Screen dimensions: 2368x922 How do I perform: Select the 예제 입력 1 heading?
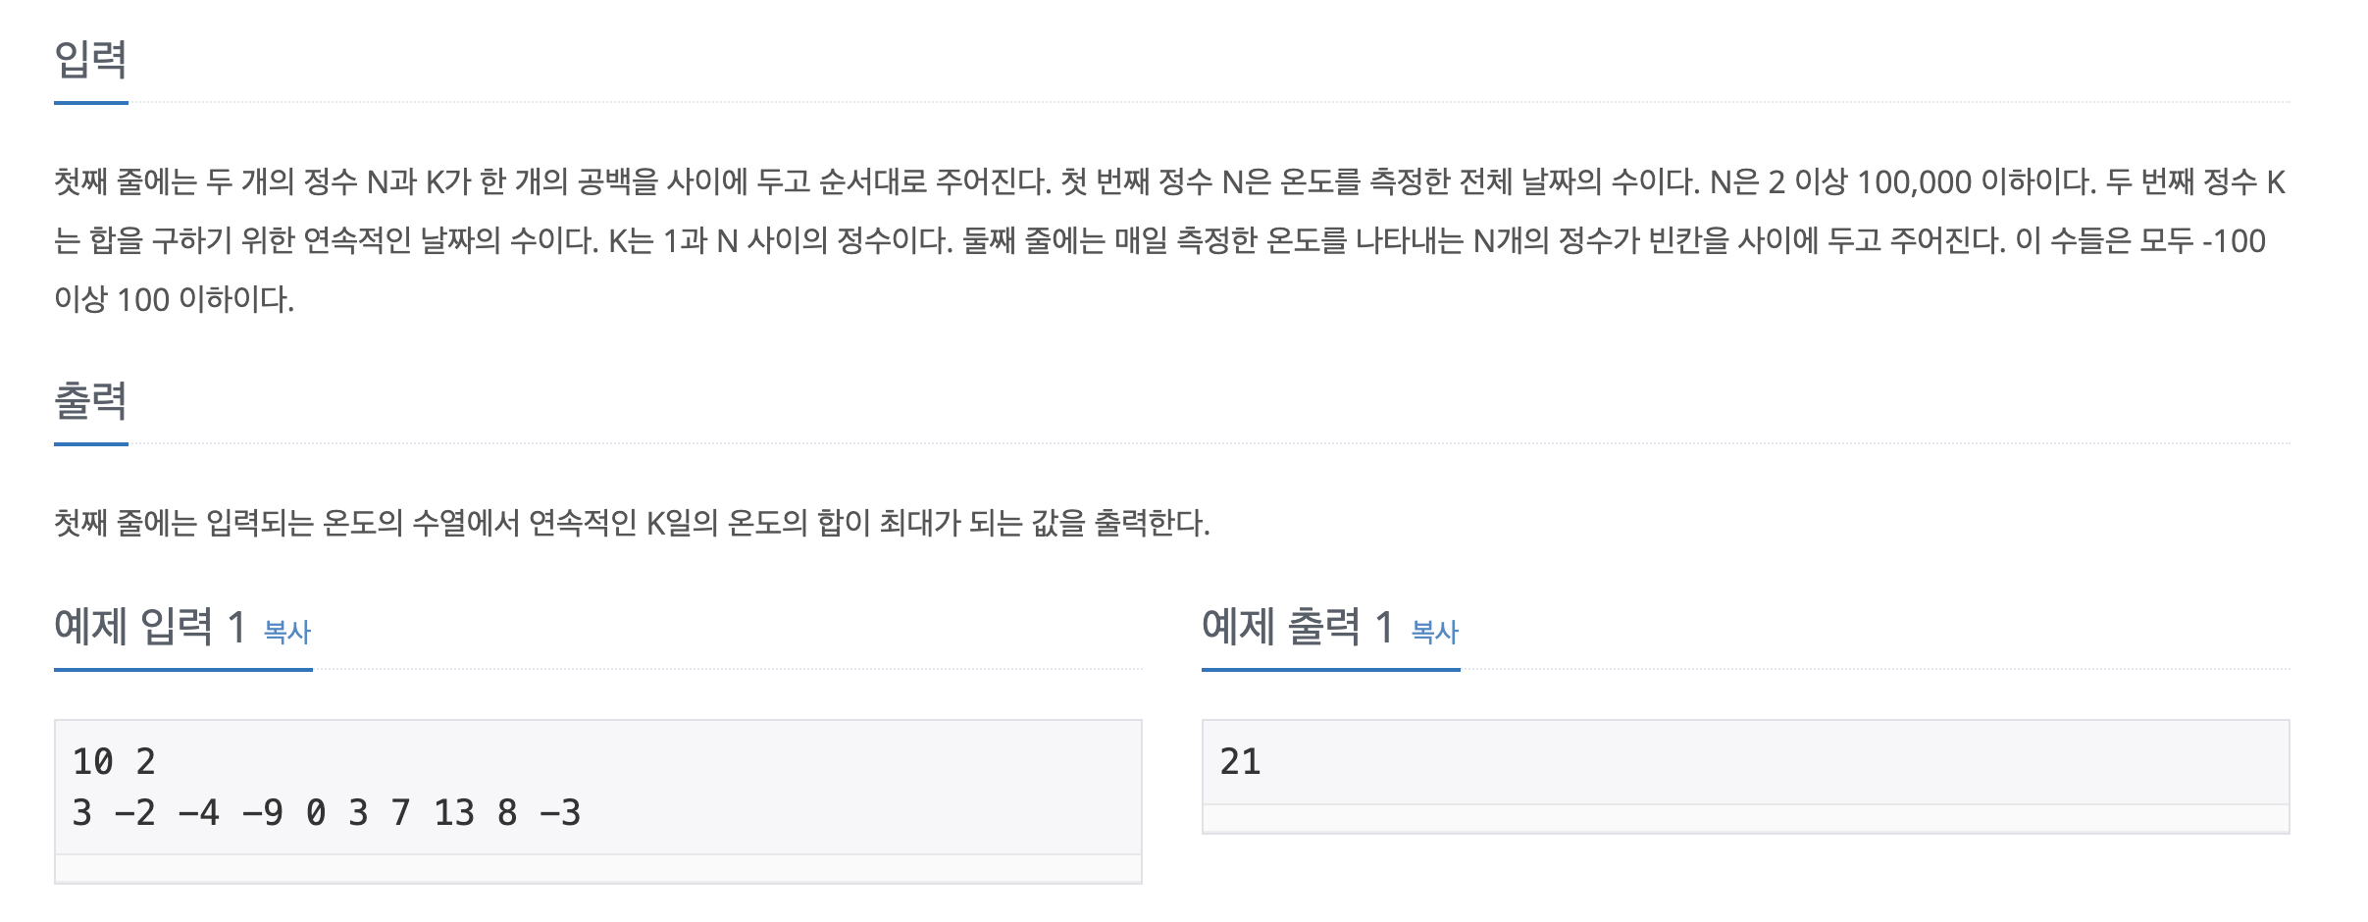tap(150, 627)
